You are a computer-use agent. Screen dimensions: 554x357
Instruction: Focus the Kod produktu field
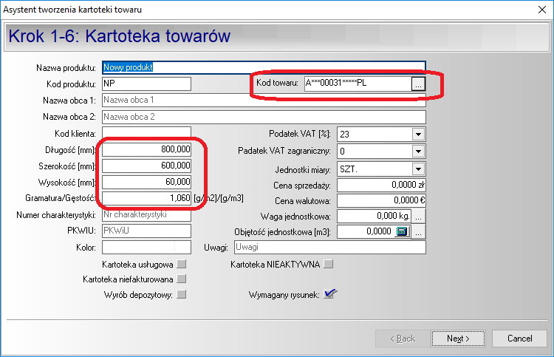(x=146, y=84)
